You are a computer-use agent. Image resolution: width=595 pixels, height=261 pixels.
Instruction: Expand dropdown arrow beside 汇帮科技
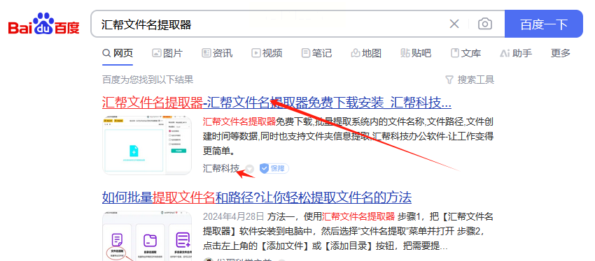coord(249,169)
